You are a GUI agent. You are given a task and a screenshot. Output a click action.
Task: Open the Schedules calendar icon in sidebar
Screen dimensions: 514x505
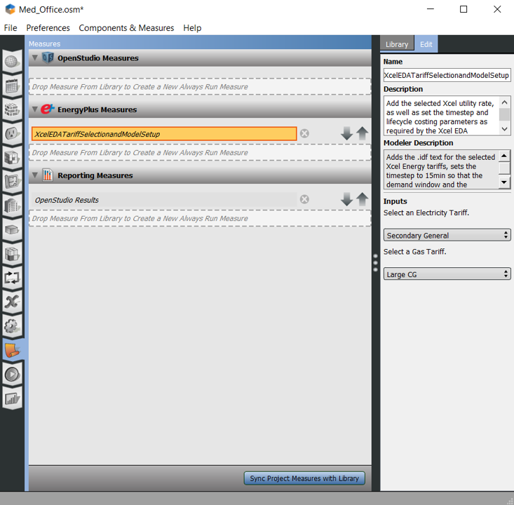(12, 86)
